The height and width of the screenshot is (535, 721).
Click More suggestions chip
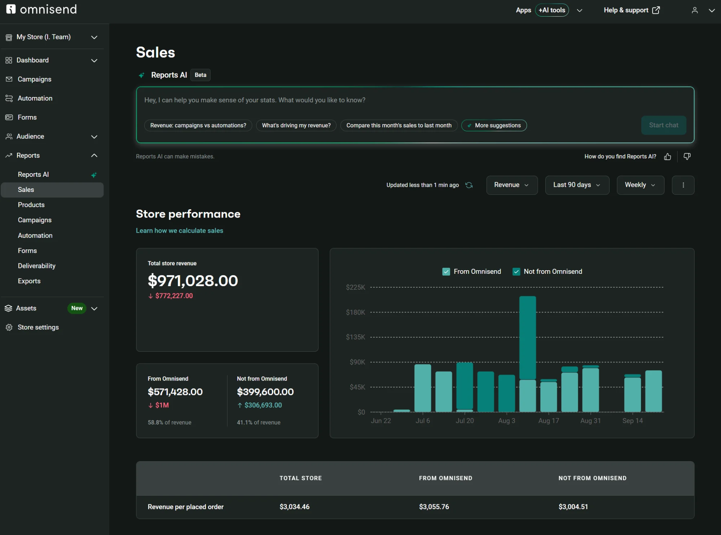(494, 126)
